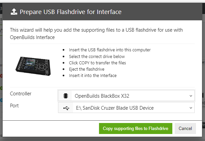Click 'Insert it into the Interface' step
The height and width of the screenshot is (141, 205).
click(x=93, y=75)
